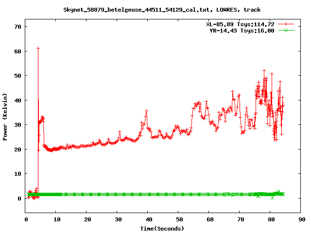
Task: Click the Time(Seconds) x-axis label
Action: (162, 229)
